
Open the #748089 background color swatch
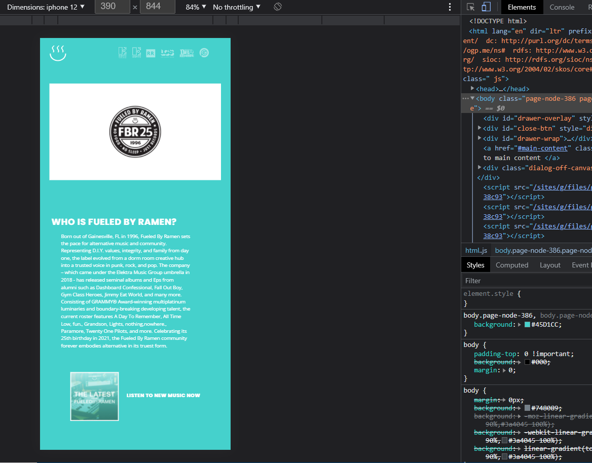(x=527, y=408)
